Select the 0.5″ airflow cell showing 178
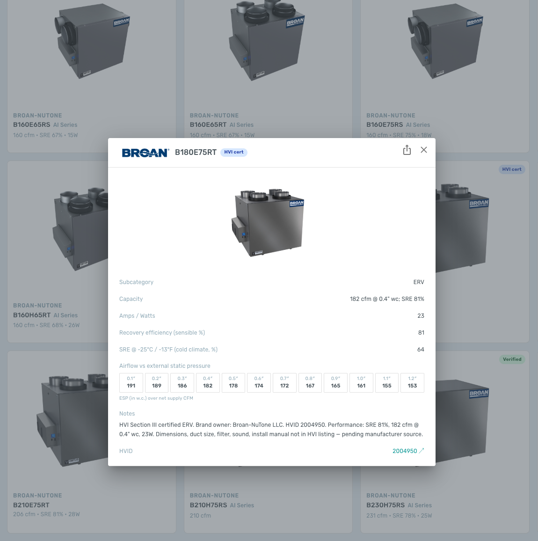The image size is (538, 541). coord(233,383)
